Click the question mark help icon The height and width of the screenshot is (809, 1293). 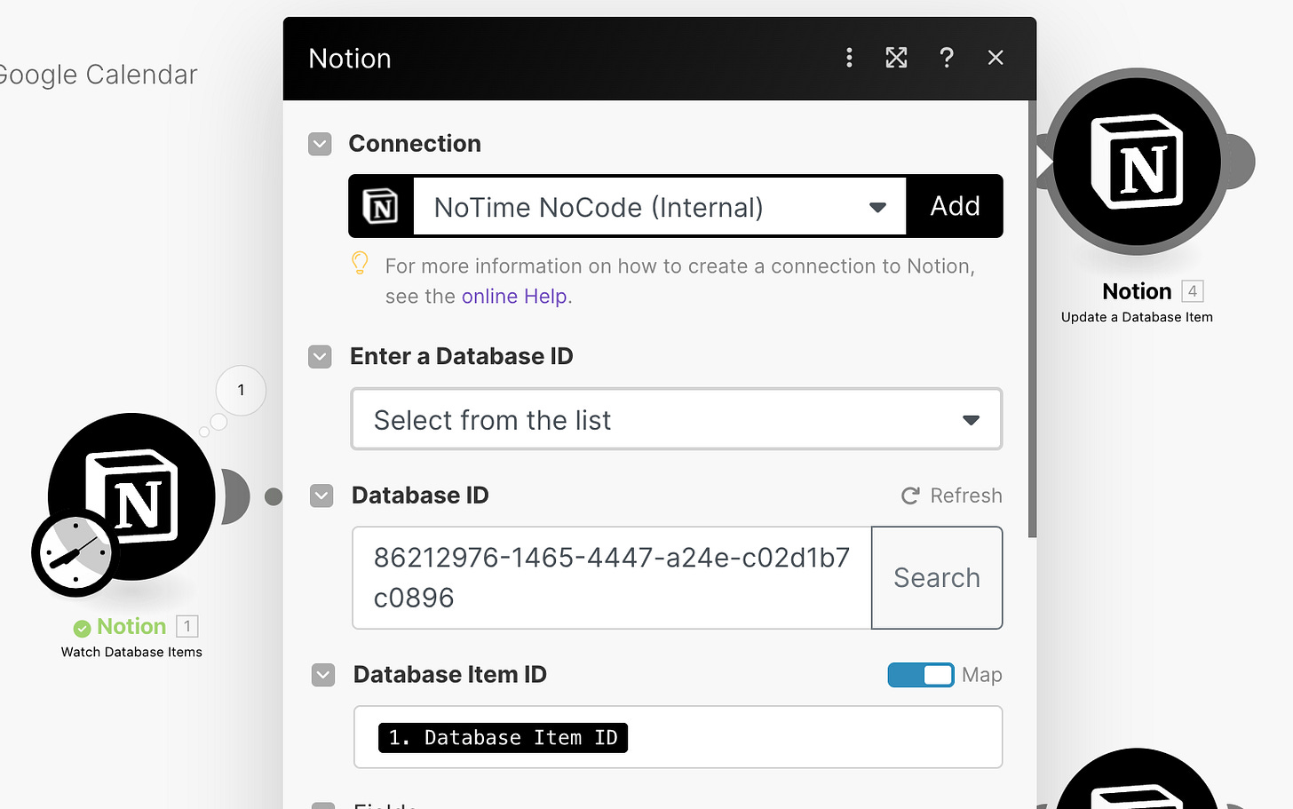coord(947,58)
